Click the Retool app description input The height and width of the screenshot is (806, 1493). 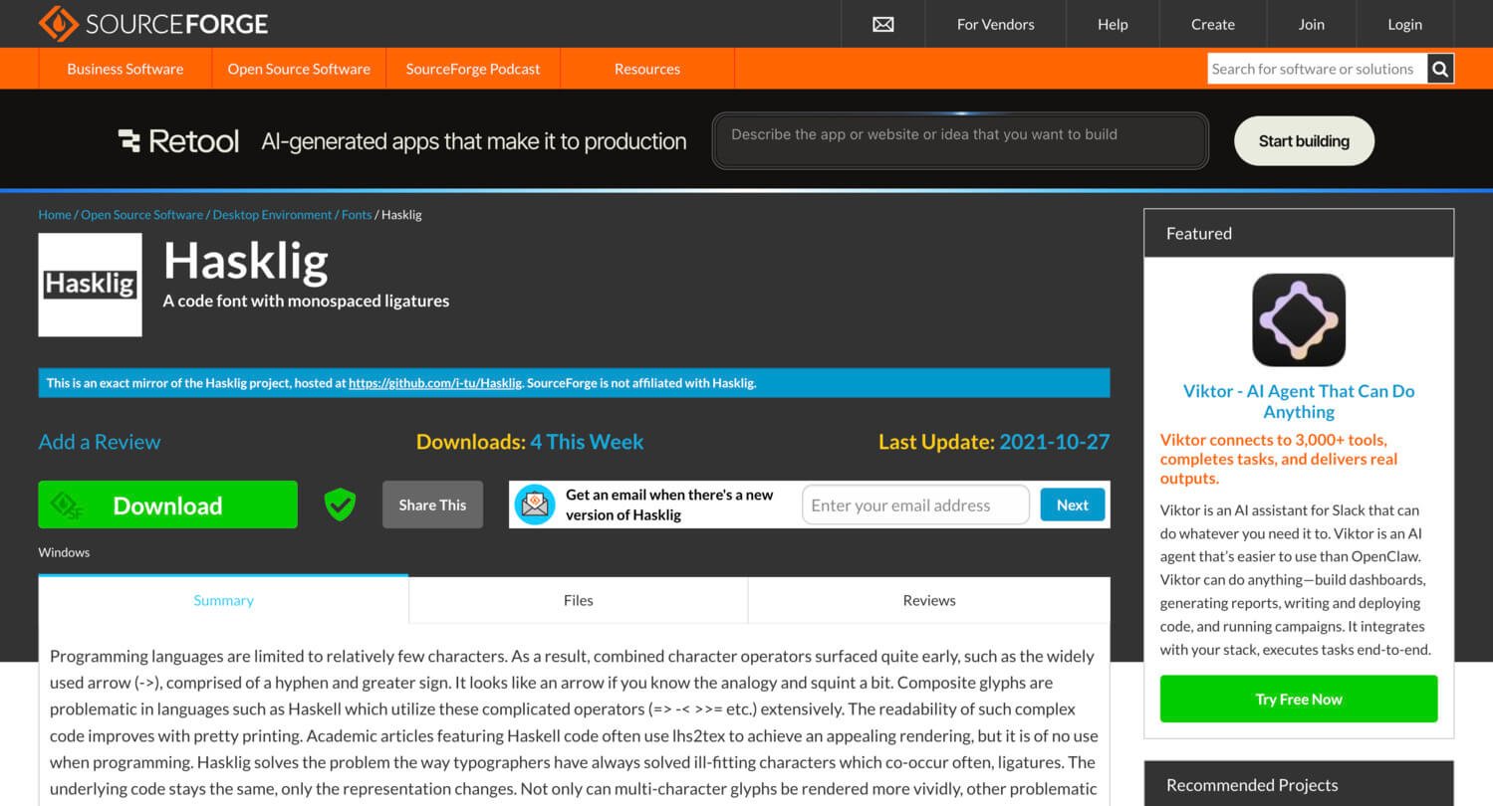tap(960, 140)
